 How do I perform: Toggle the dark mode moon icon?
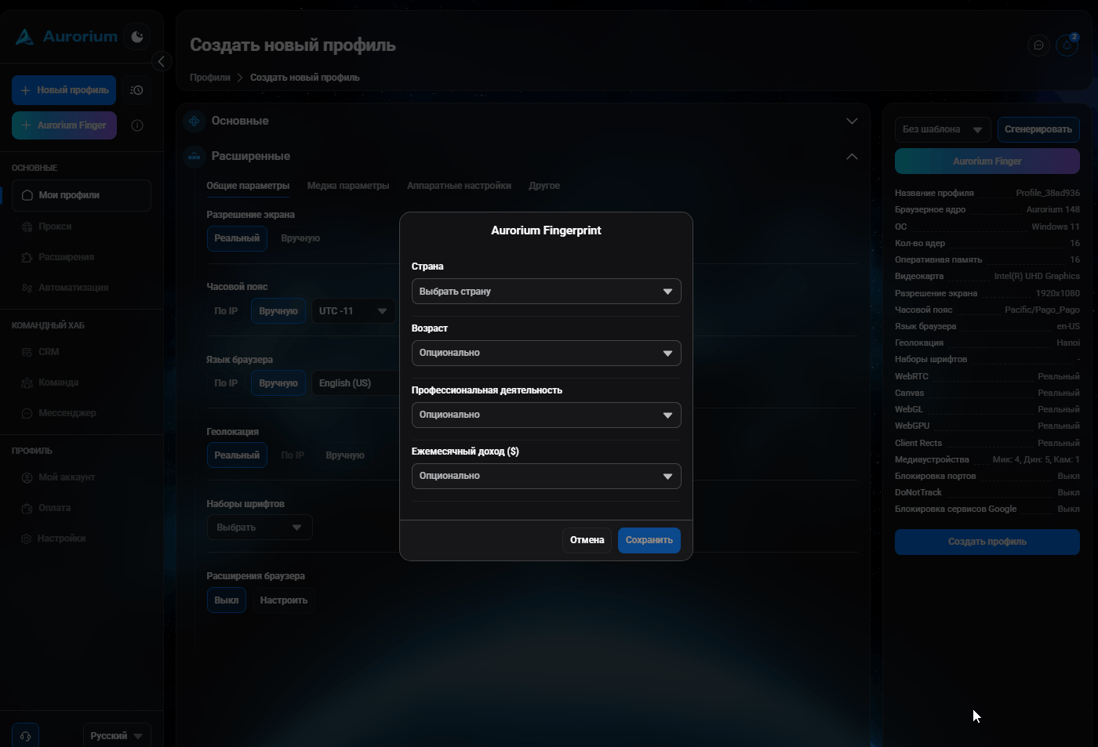(x=137, y=37)
